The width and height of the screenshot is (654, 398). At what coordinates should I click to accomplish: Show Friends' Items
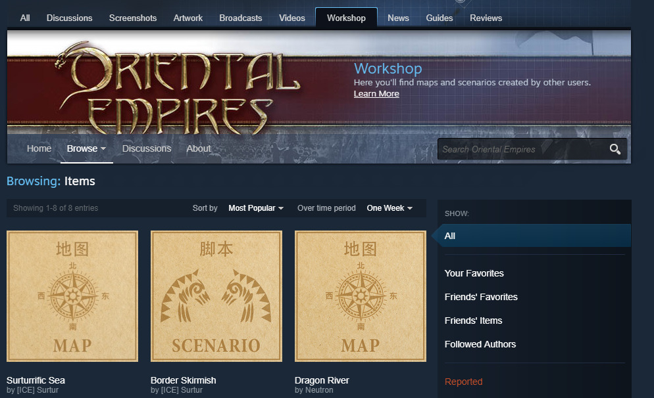coord(474,321)
